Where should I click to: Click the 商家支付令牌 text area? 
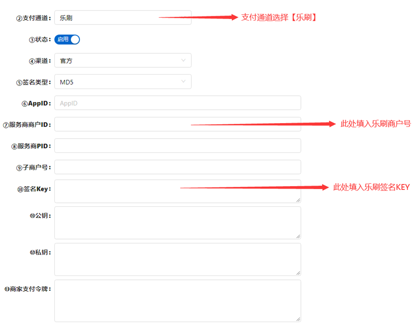click(177, 301)
